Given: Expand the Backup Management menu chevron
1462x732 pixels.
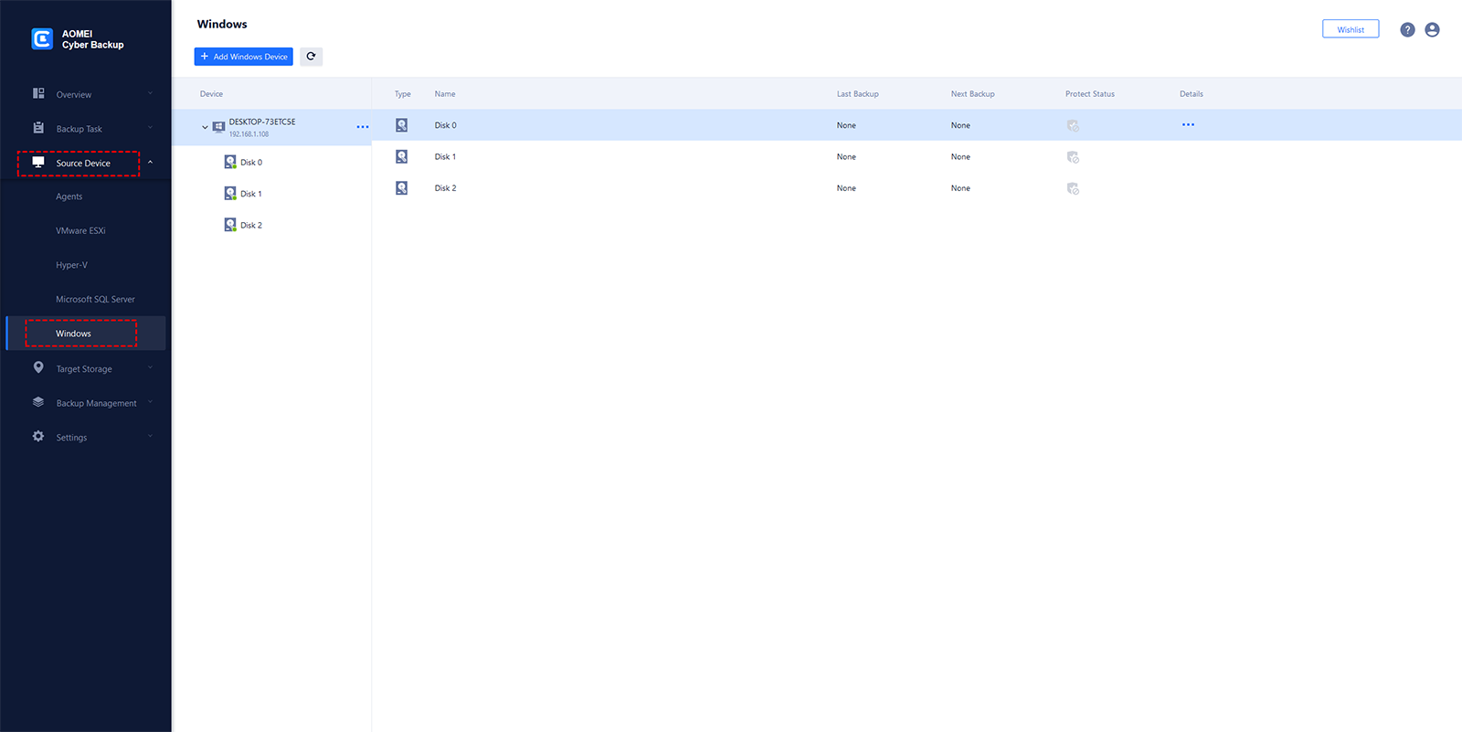Looking at the screenshot, I should 150,402.
